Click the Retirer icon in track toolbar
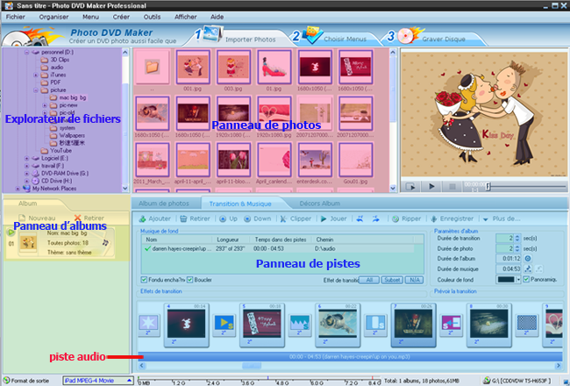 click(x=183, y=218)
